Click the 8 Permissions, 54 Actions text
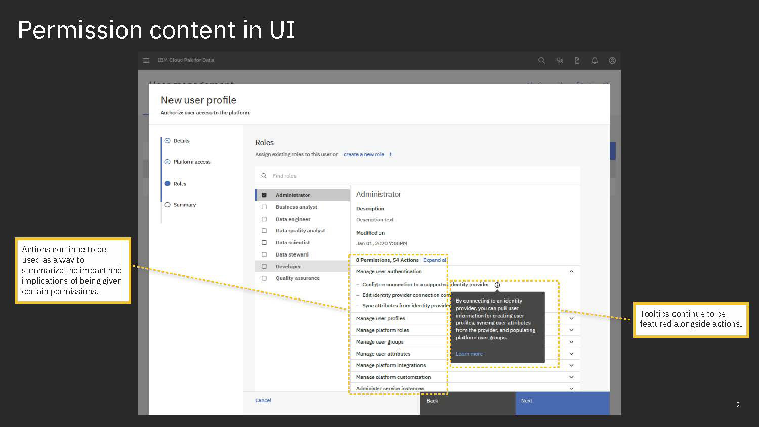The height and width of the screenshot is (427, 759). (387, 260)
